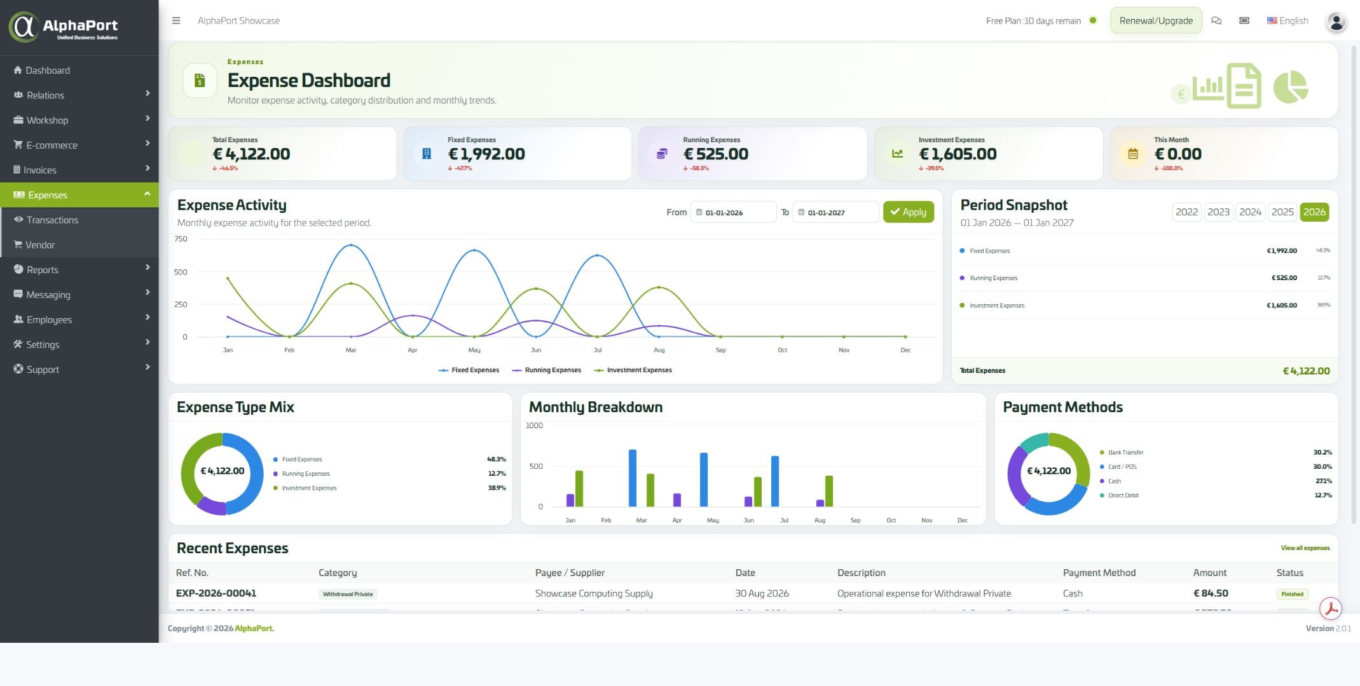Select the 2024 period tab
This screenshot has width=1360, height=686.
(x=1250, y=212)
